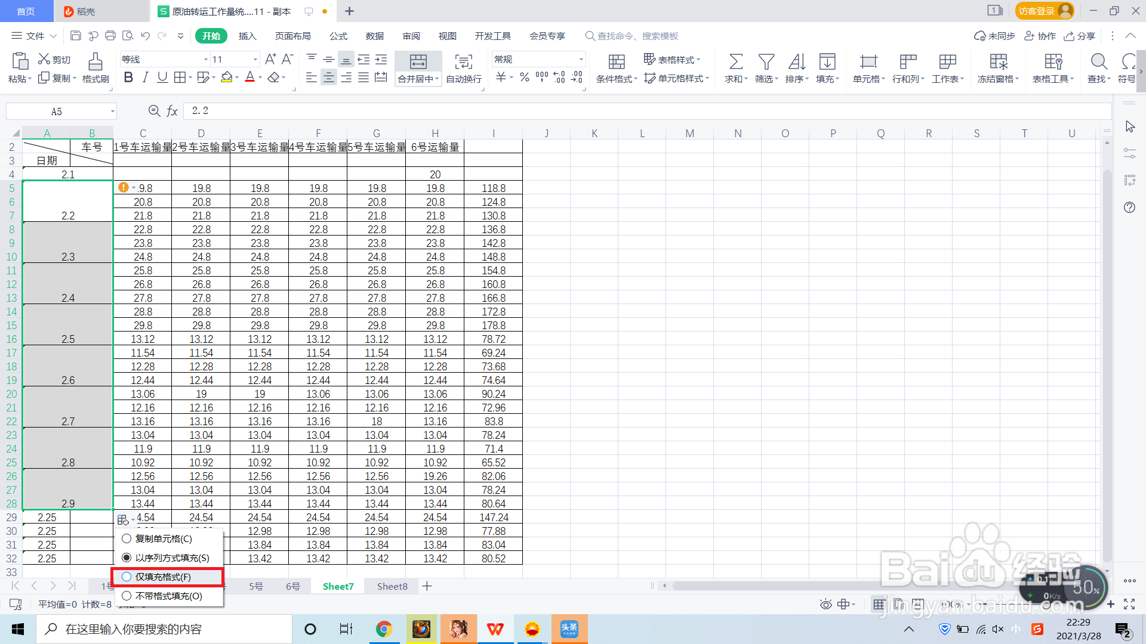This screenshot has width=1146, height=644.
Task: Click Merge and Center (合并居中) icon
Action: [418, 61]
